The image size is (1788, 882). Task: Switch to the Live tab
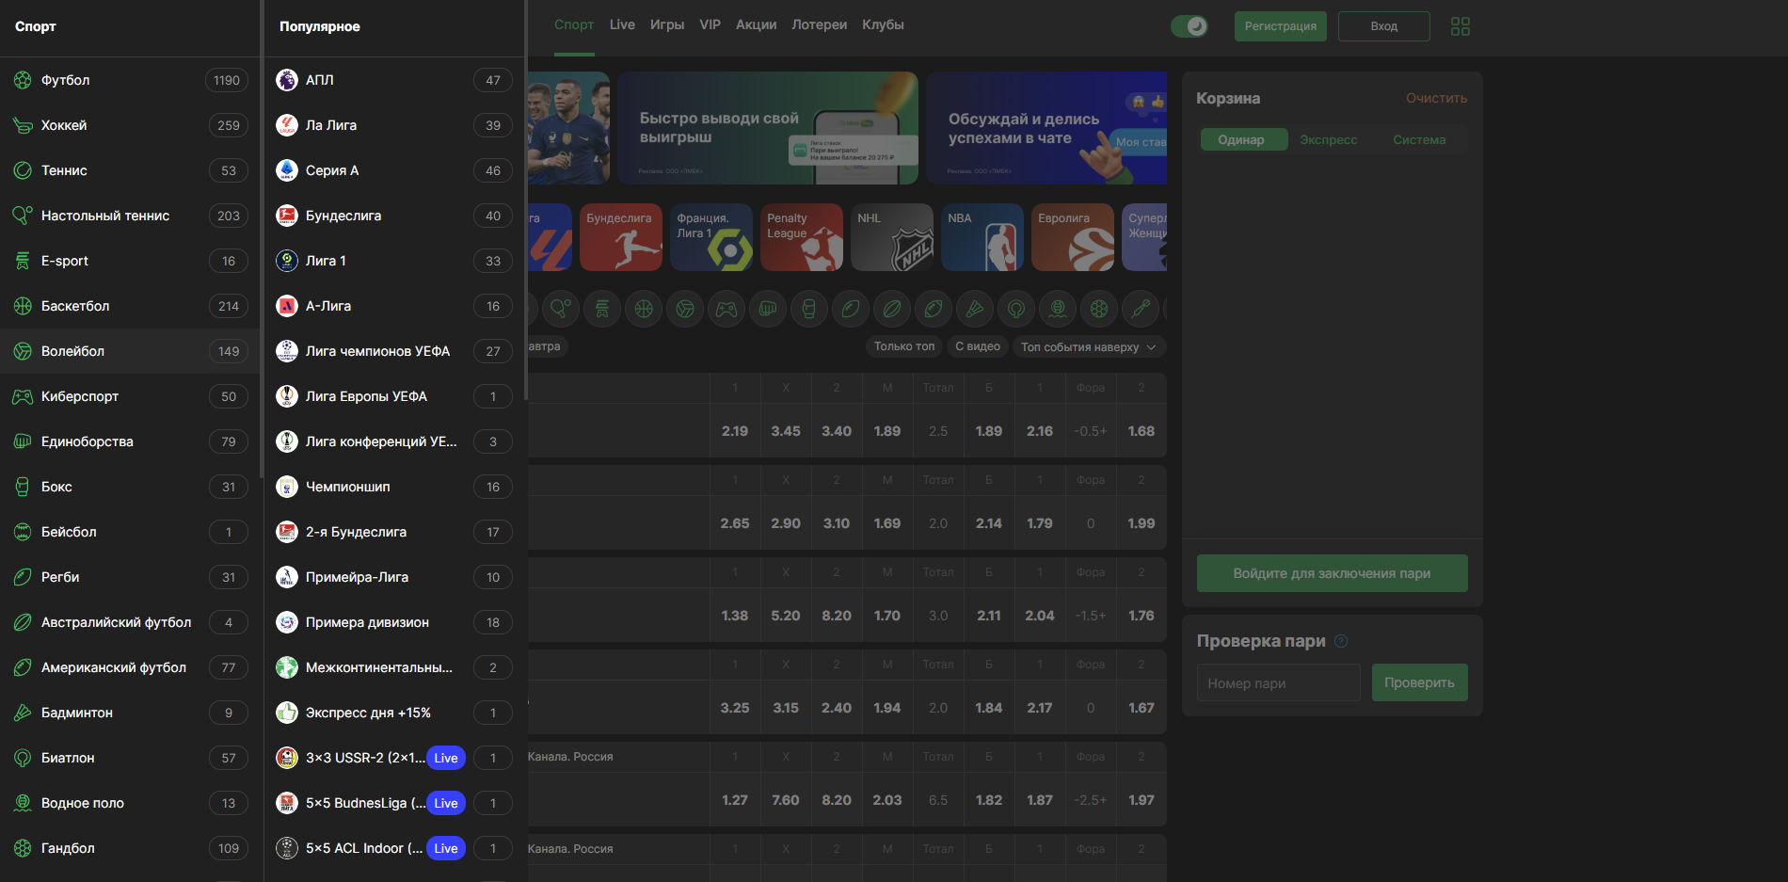(x=621, y=25)
